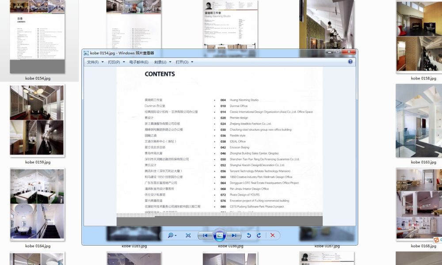Screen dimensions: 442x265
Task: Rotate the photo counterclockwise
Action: tap(248, 235)
